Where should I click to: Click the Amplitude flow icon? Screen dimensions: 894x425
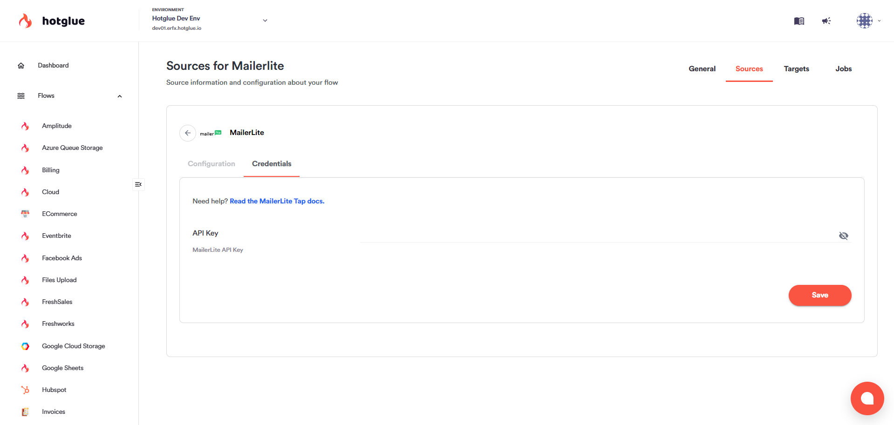25,126
